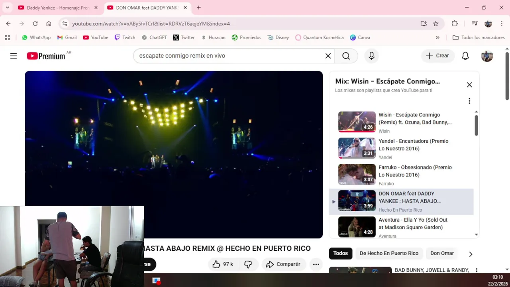
Task: Open Chrome extensions puzzle icon
Action: click(x=455, y=24)
